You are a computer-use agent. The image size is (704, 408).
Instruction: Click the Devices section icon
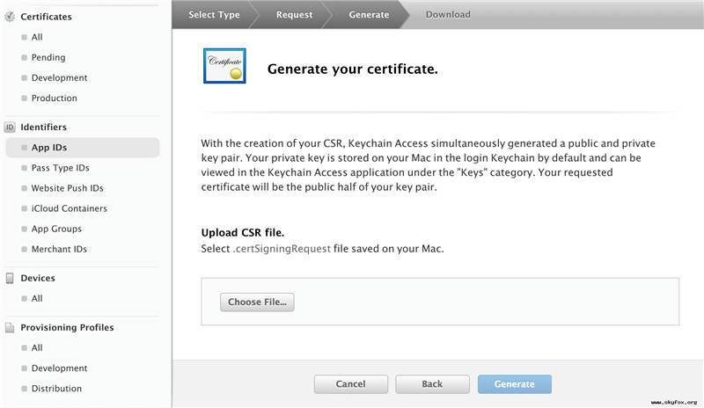[x=10, y=279]
